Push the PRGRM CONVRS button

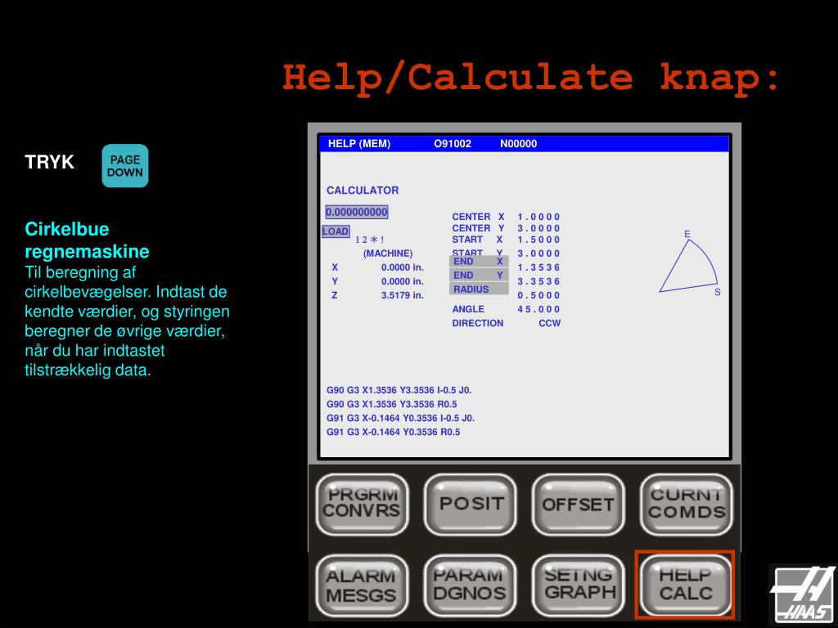pos(363,504)
